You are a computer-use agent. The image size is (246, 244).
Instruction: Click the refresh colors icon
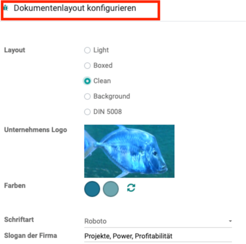pos(131,188)
